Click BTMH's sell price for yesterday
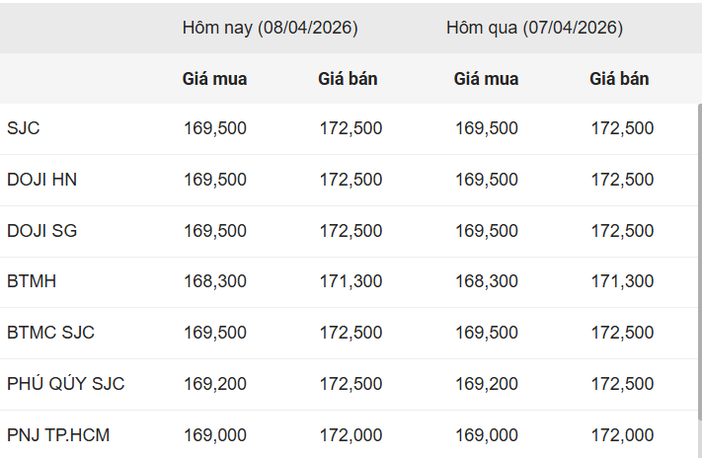702x458 pixels. pyautogui.click(x=622, y=281)
